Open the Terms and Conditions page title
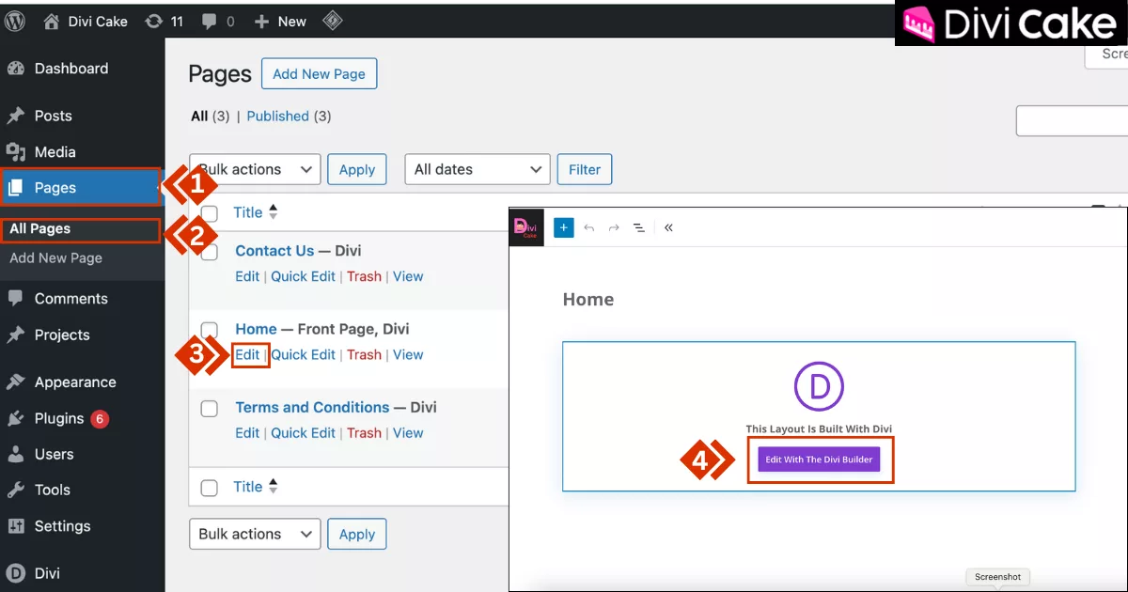The width and height of the screenshot is (1128, 592). [312, 407]
